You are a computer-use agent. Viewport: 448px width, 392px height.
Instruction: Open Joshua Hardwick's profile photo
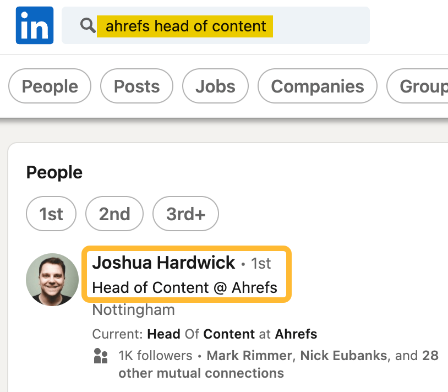point(52,279)
